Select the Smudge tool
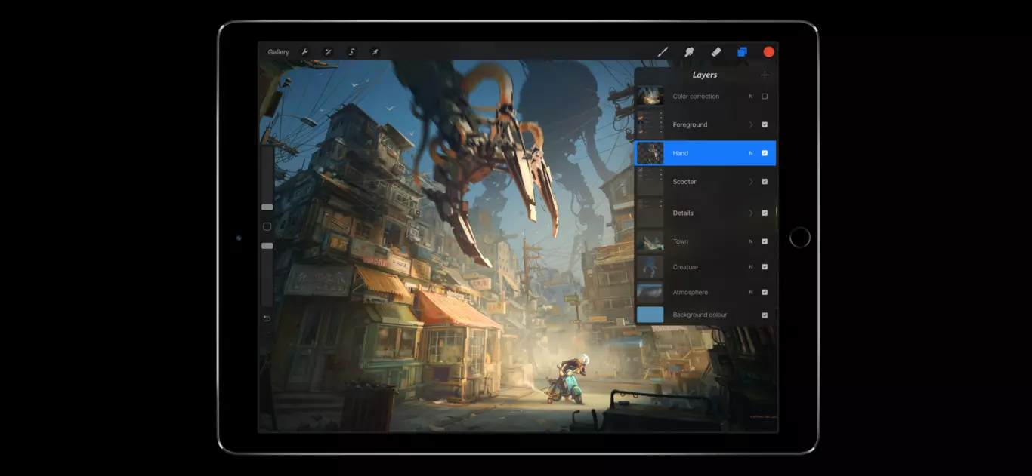The width and height of the screenshot is (1032, 476). [689, 52]
